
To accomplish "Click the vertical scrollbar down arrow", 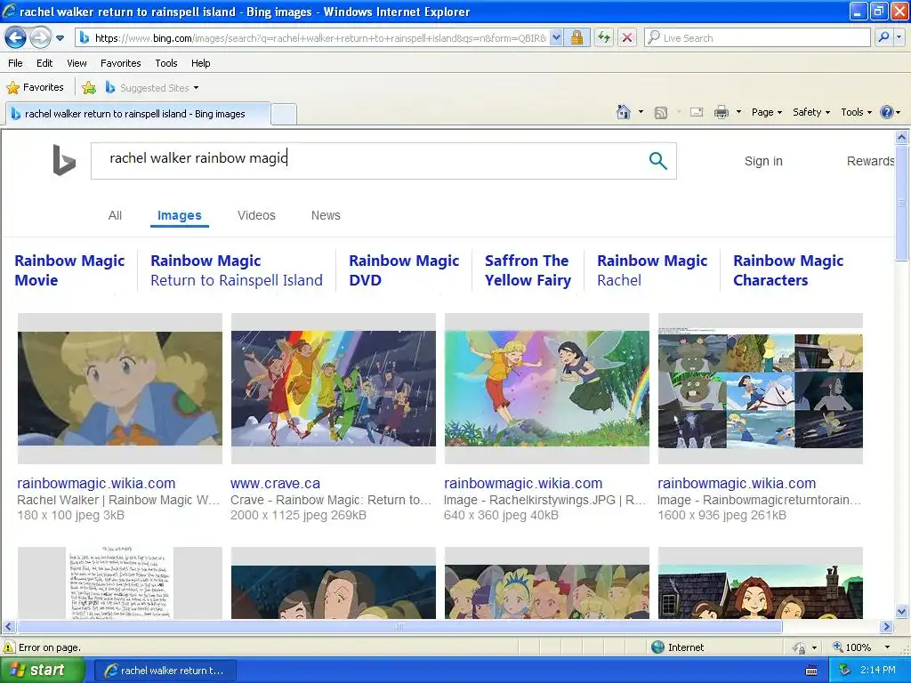I will (x=902, y=611).
